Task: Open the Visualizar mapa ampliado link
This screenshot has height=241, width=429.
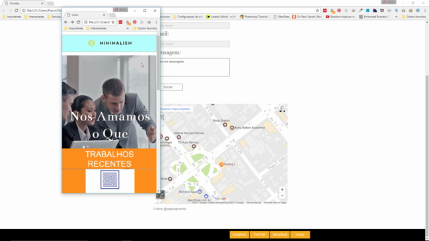Action: 175,108
